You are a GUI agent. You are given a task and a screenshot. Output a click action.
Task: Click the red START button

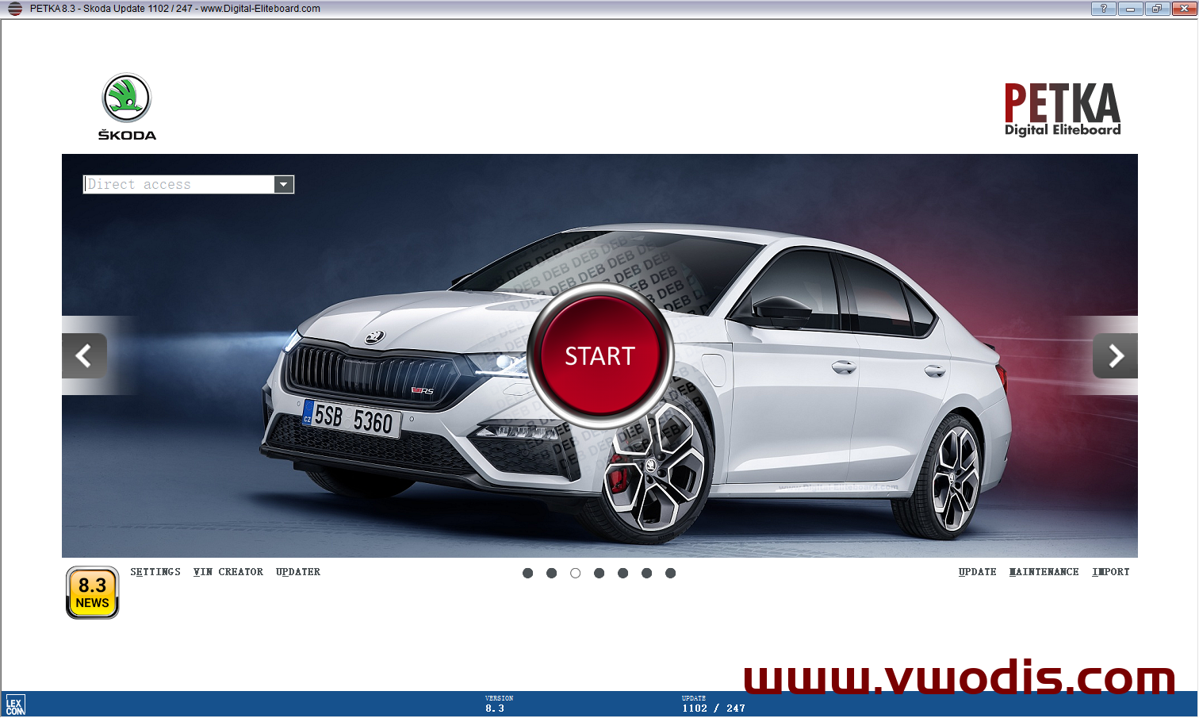tap(600, 355)
